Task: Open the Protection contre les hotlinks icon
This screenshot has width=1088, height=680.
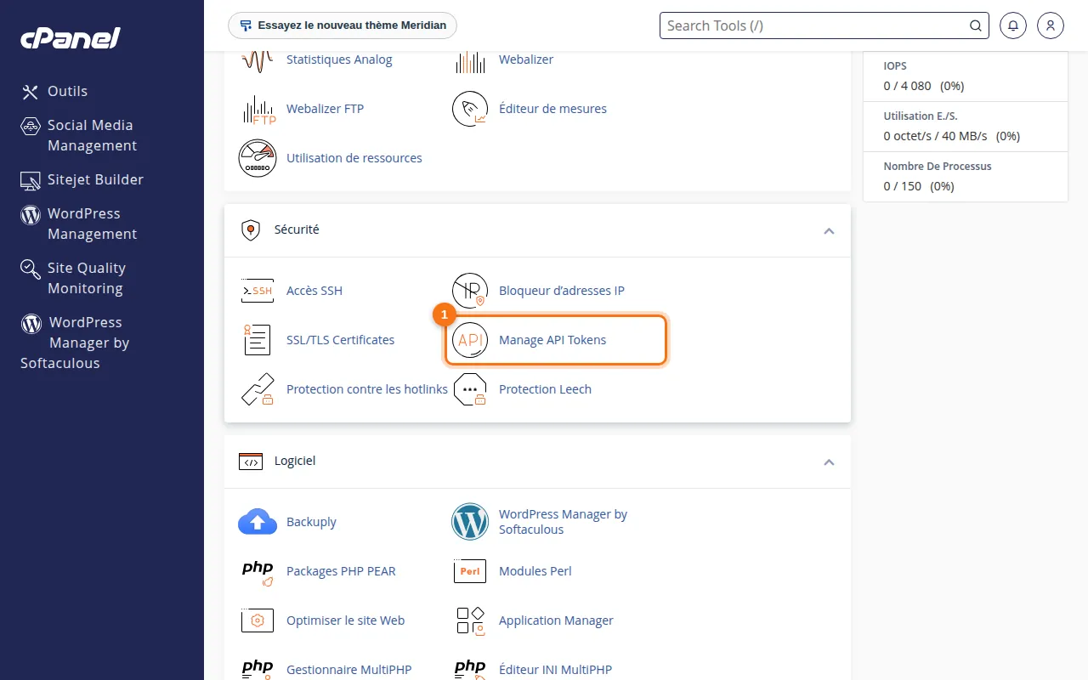Action: click(x=258, y=389)
